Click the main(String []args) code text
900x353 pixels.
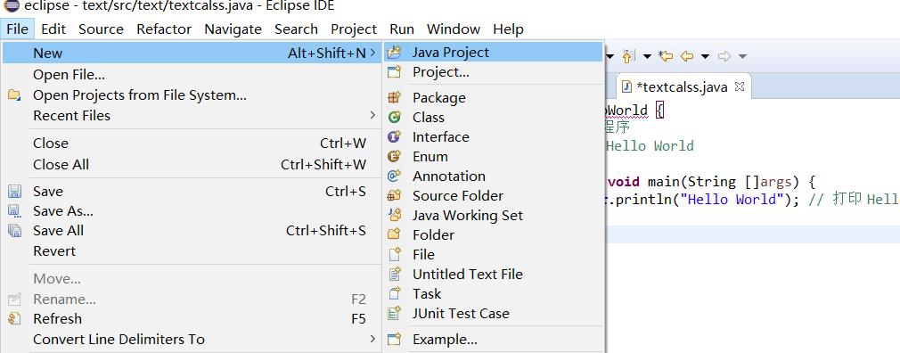coord(724,182)
